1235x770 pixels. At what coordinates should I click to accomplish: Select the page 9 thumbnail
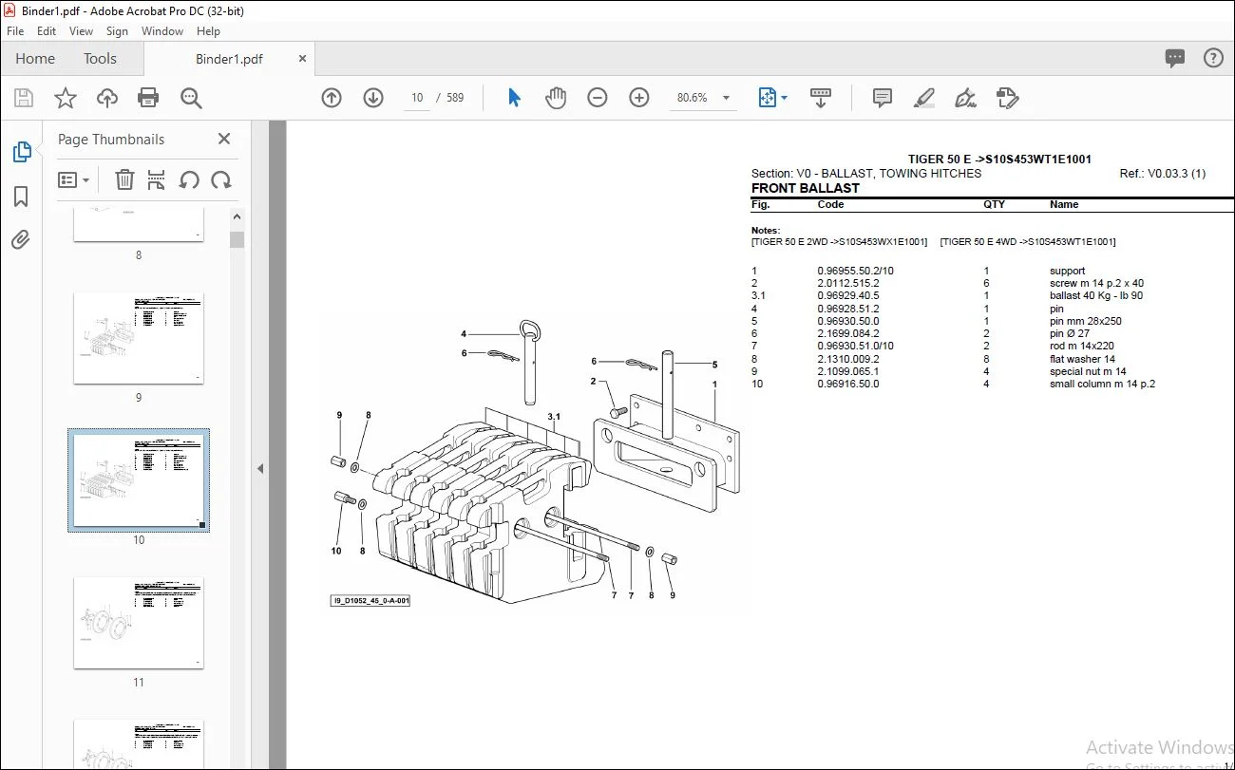tap(139, 338)
